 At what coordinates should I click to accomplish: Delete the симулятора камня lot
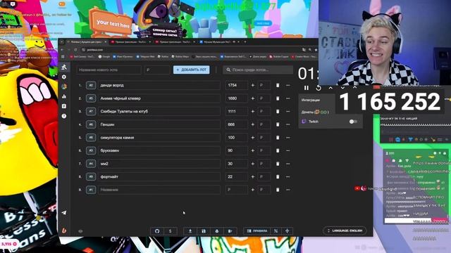coord(278,138)
